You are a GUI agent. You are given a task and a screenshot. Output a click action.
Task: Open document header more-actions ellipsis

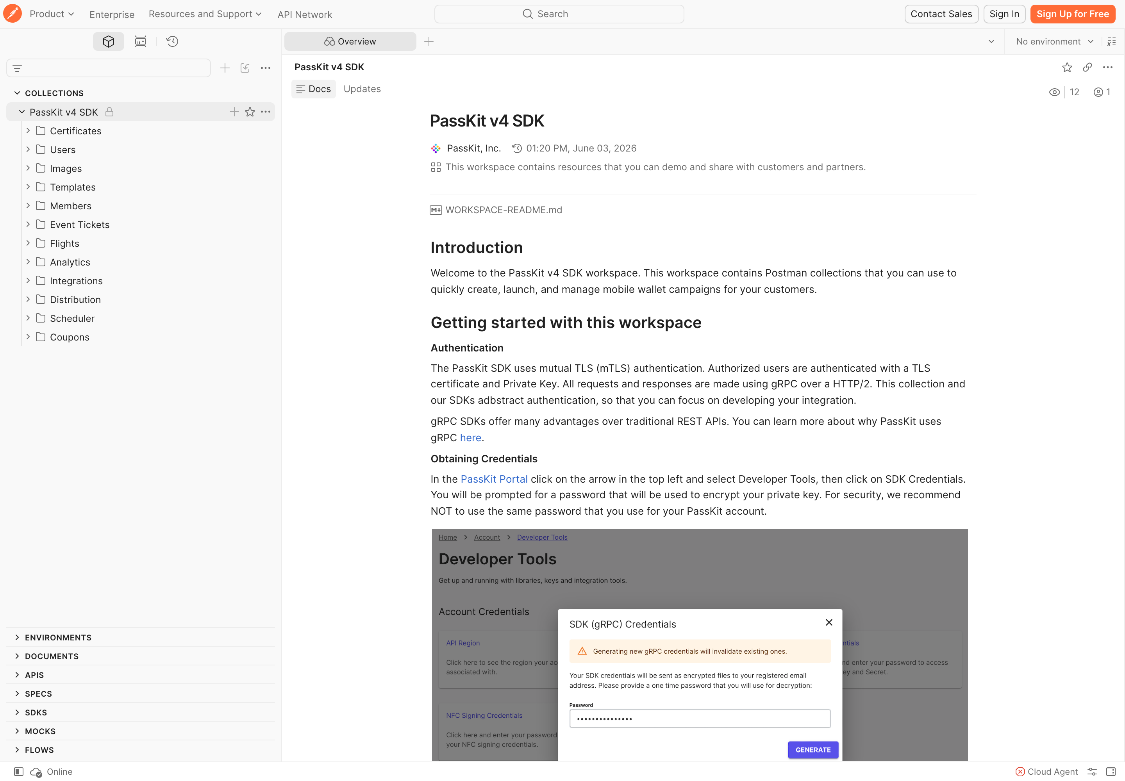(x=1107, y=67)
